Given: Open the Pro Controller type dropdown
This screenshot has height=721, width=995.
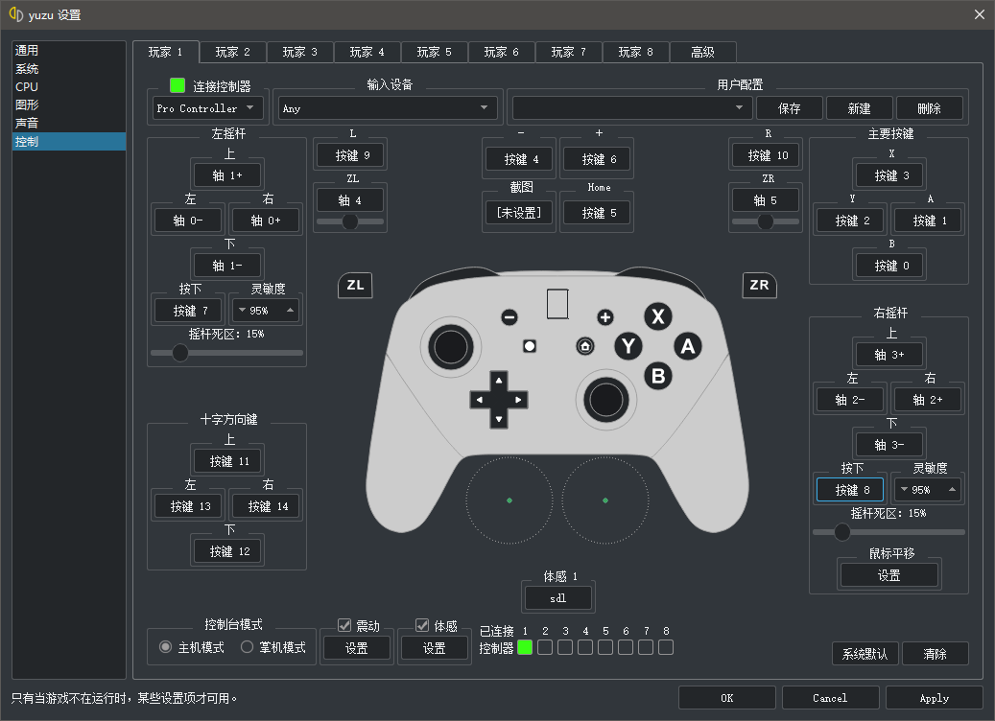Looking at the screenshot, I should (206, 108).
